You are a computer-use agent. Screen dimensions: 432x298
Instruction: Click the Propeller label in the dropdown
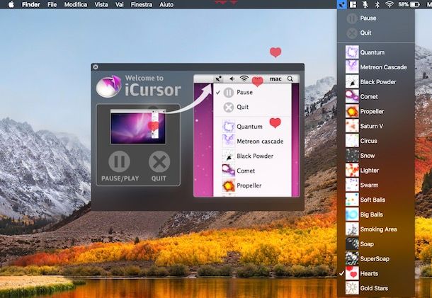tap(372, 111)
